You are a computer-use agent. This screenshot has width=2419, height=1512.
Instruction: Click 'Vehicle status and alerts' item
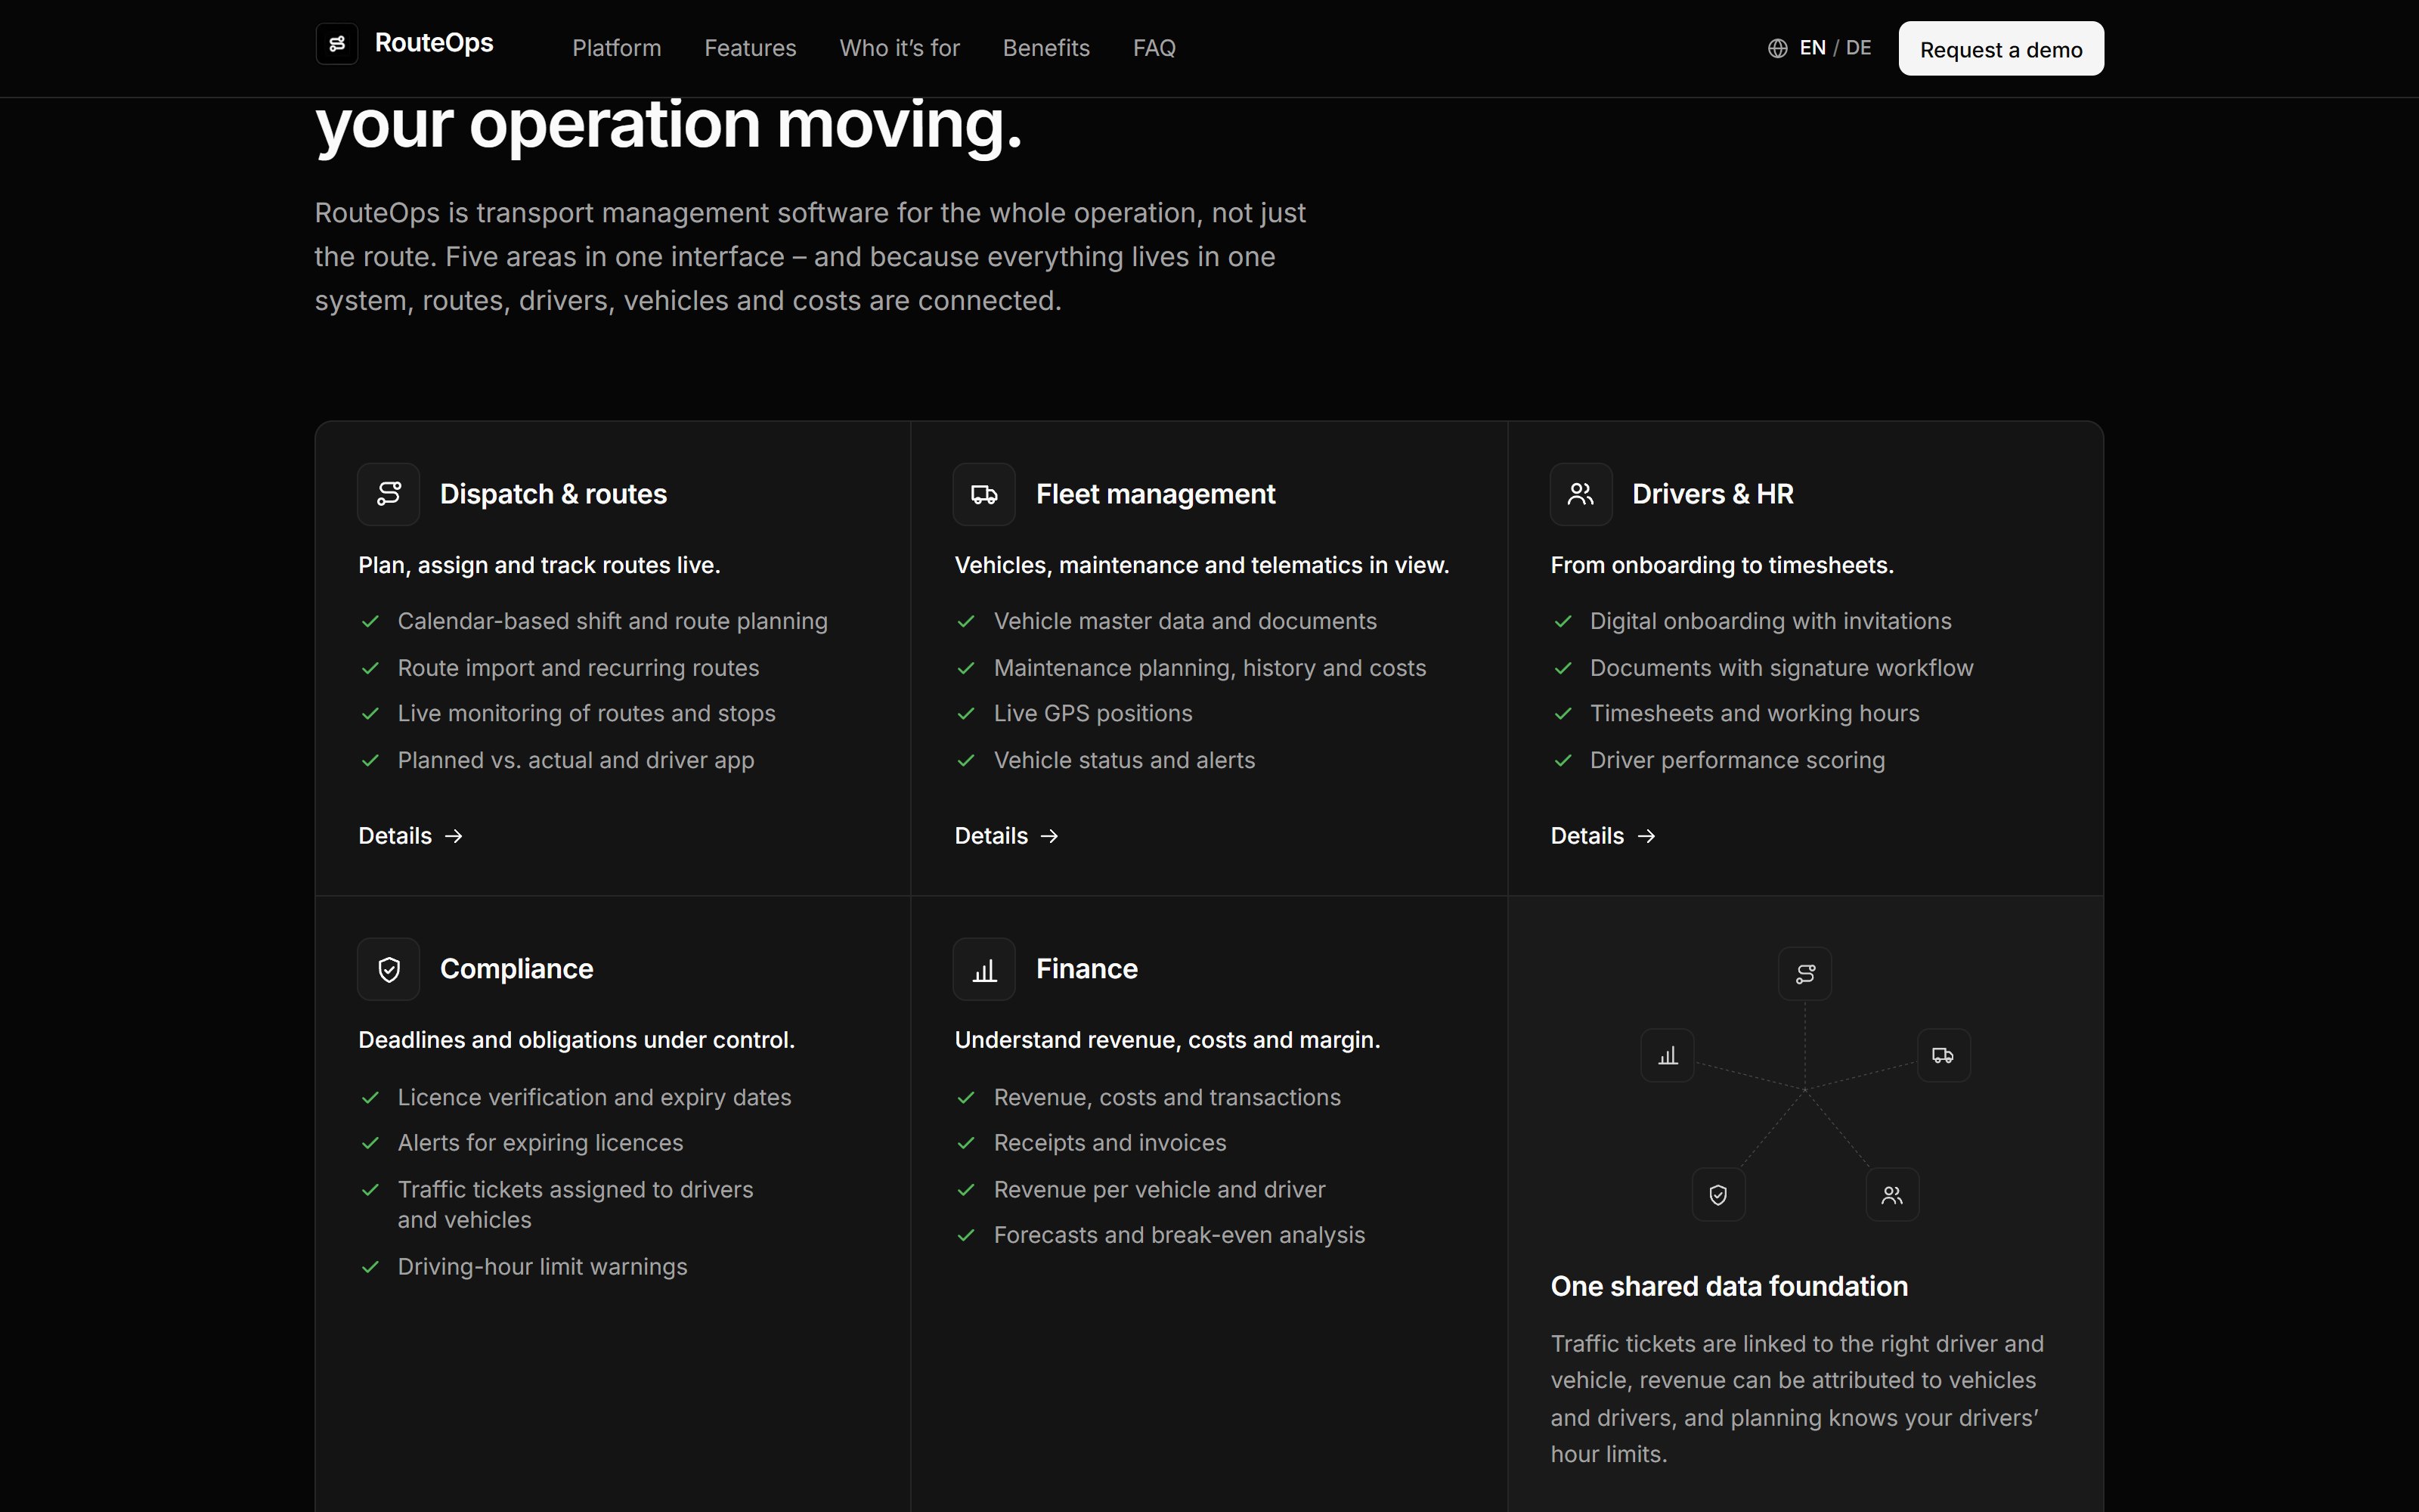point(1125,760)
